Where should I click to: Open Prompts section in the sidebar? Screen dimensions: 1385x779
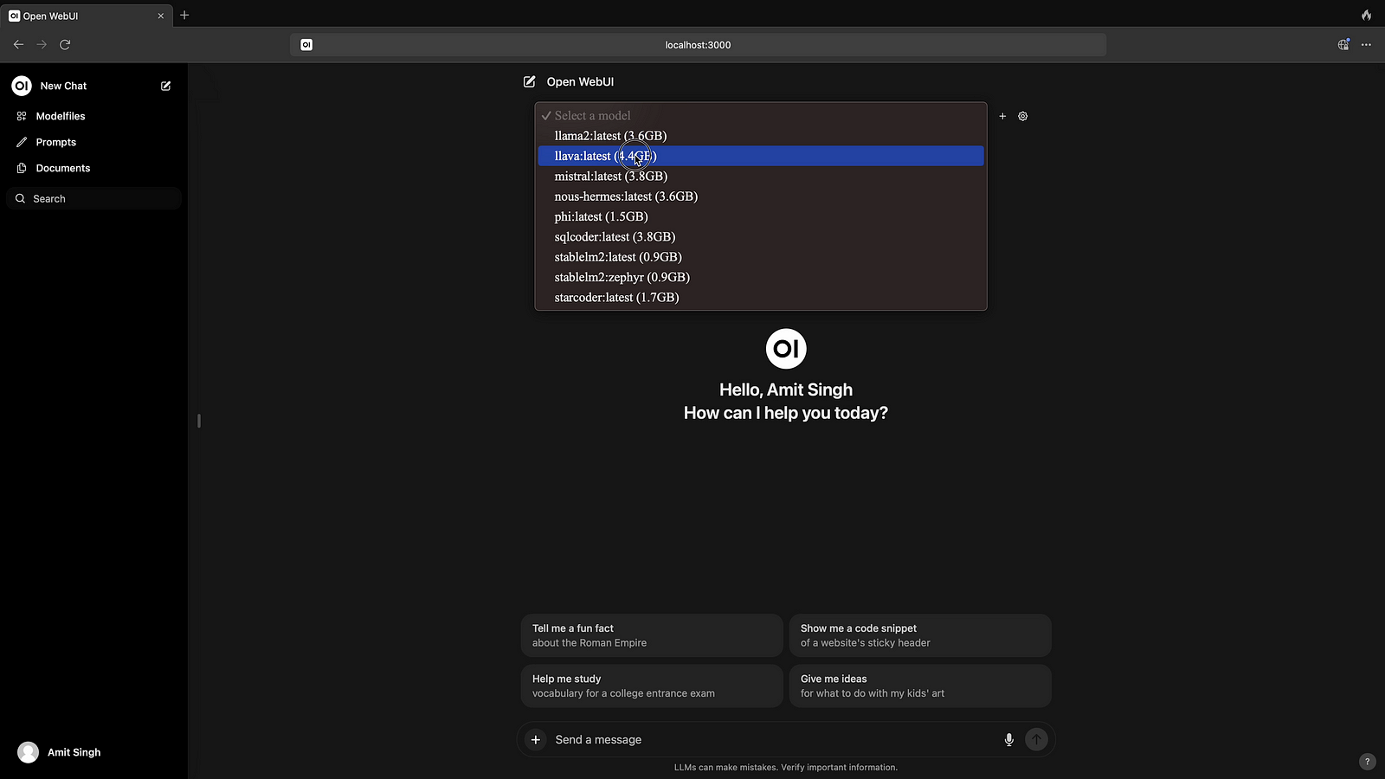(x=56, y=142)
